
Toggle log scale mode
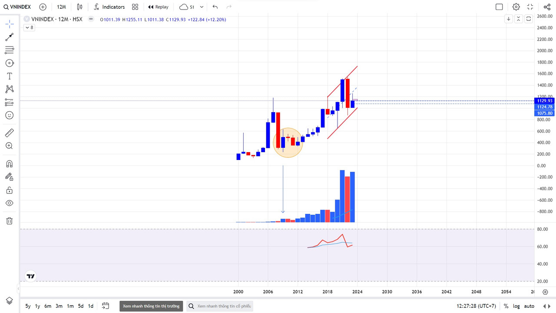coord(516,306)
